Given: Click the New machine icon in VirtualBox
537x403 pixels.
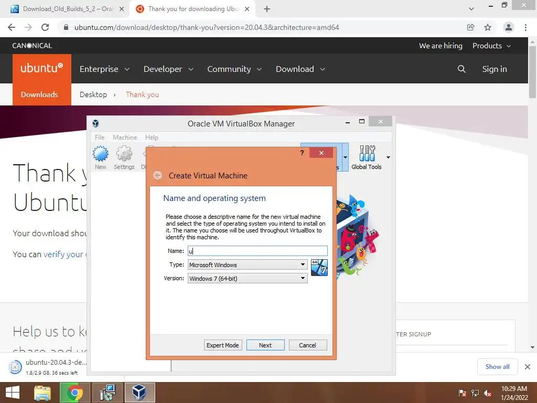Looking at the screenshot, I should point(100,157).
